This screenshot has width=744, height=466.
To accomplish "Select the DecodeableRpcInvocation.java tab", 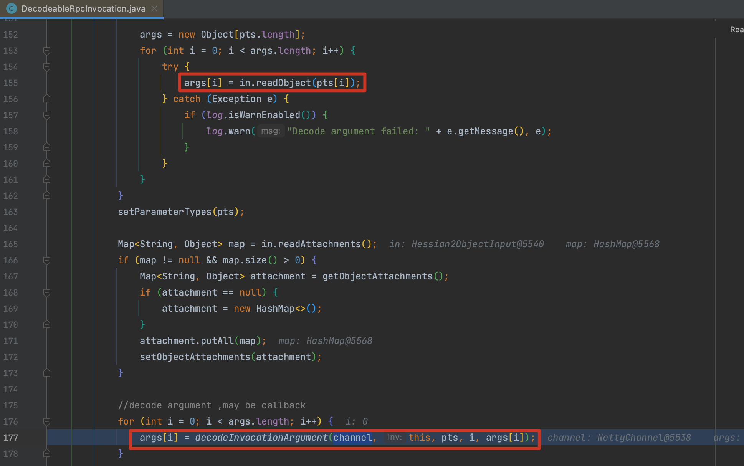I will tap(81, 8).
